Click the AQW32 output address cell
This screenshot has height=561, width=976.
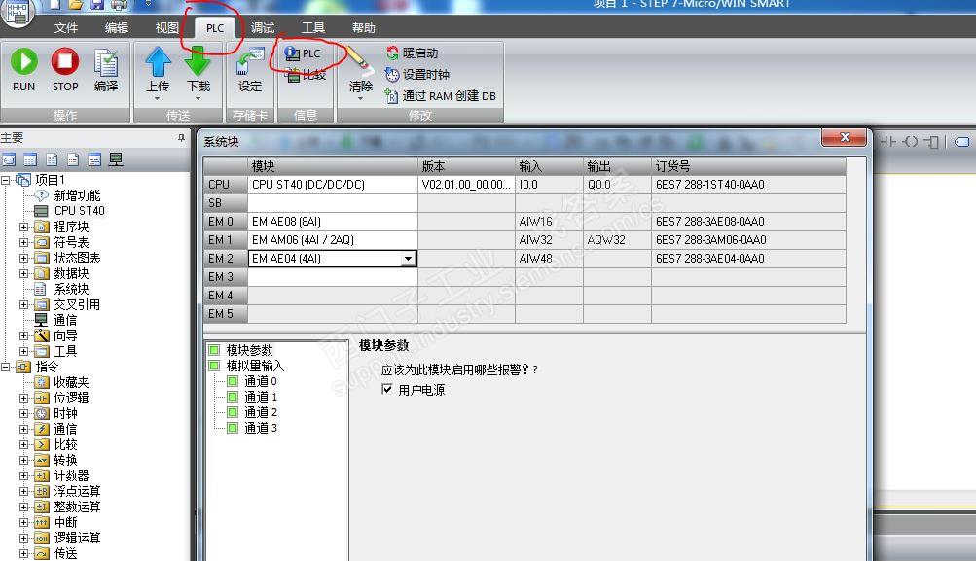617,240
